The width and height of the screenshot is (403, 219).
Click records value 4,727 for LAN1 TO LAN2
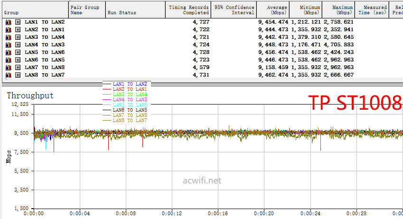point(201,22)
